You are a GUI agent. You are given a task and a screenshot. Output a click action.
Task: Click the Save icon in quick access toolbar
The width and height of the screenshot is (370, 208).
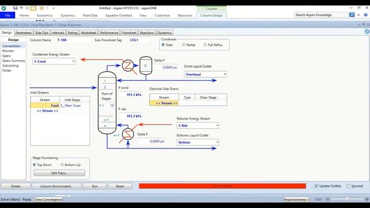tap(16, 8)
